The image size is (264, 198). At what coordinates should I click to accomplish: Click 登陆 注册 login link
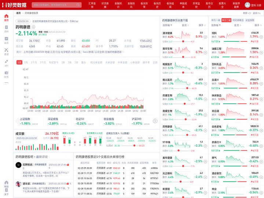(x=256, y=5)
